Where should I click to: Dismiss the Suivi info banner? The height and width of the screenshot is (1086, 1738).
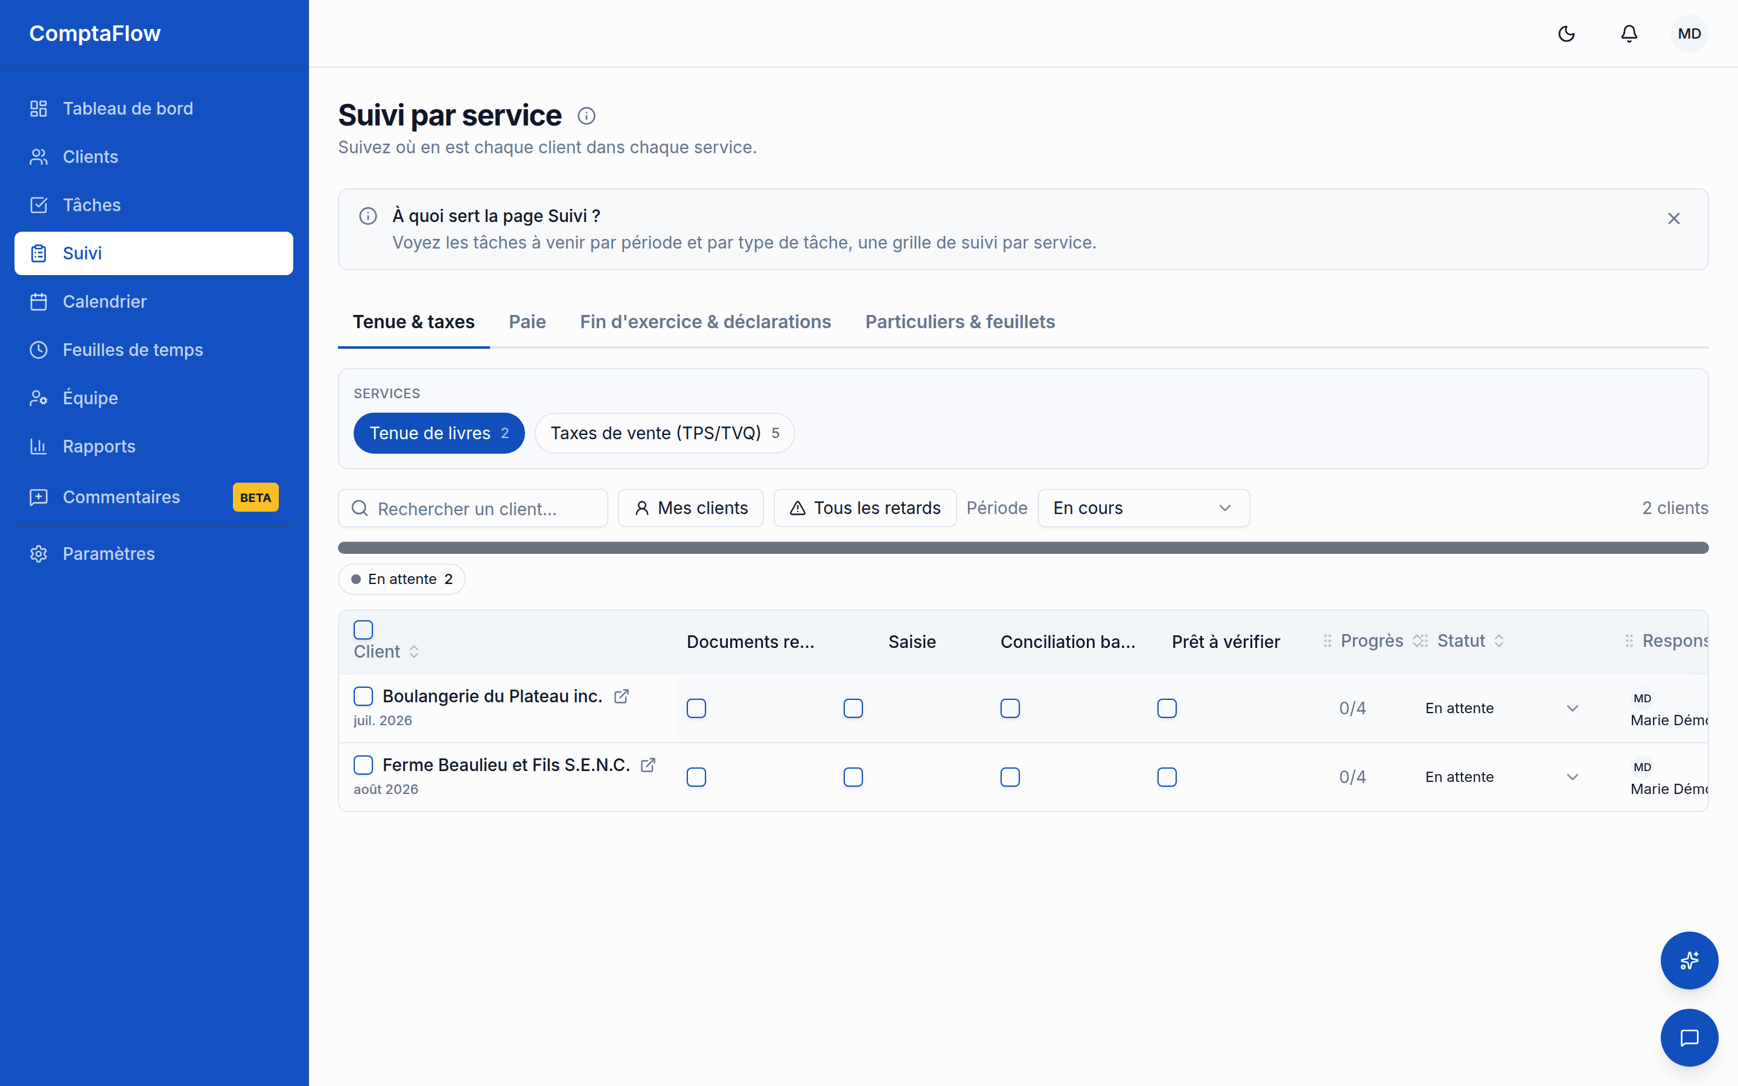tap(1673, 218)
